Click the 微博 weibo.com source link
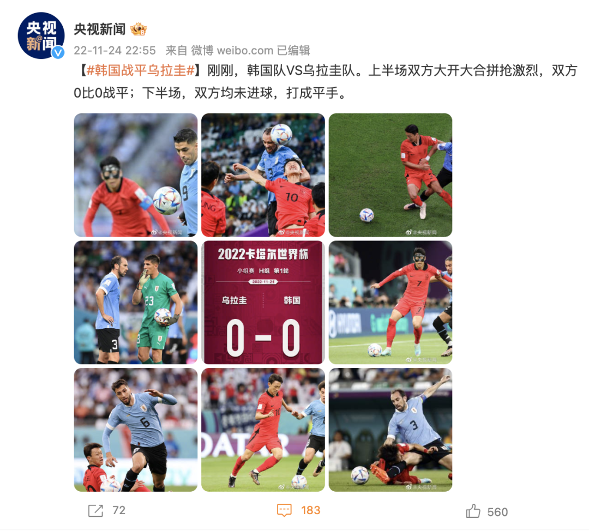The width and height of the screenshot is (589, 531). tap(232, 50)
